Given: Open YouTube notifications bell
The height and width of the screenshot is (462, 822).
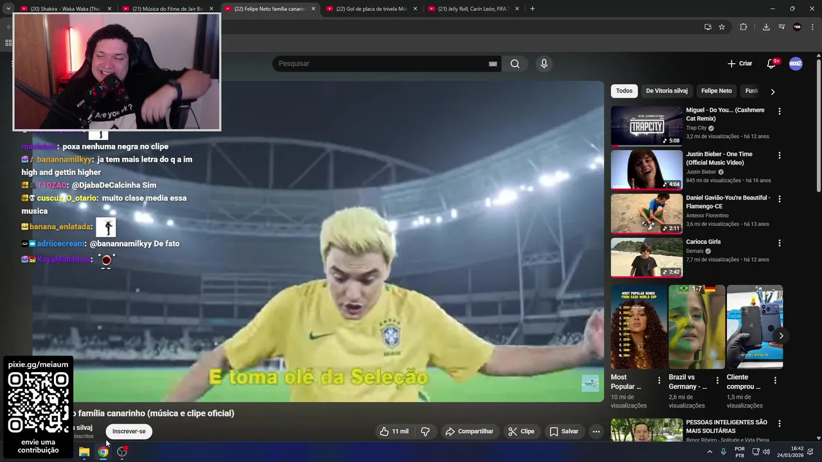Looking at the screenshot, I should pos(771,64).
